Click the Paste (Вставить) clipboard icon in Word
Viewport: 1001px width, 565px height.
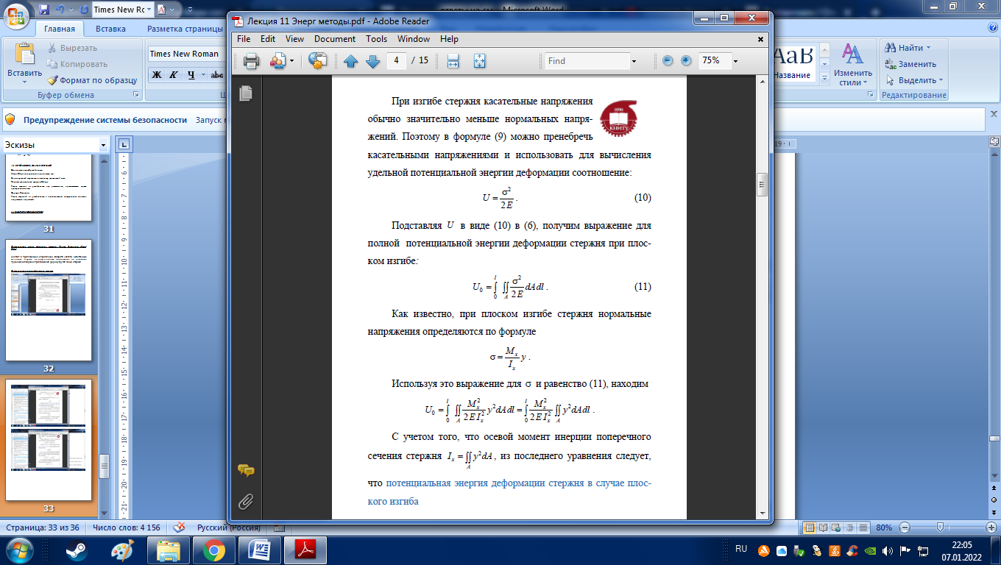pyautogui.click(x=24, y=55)
